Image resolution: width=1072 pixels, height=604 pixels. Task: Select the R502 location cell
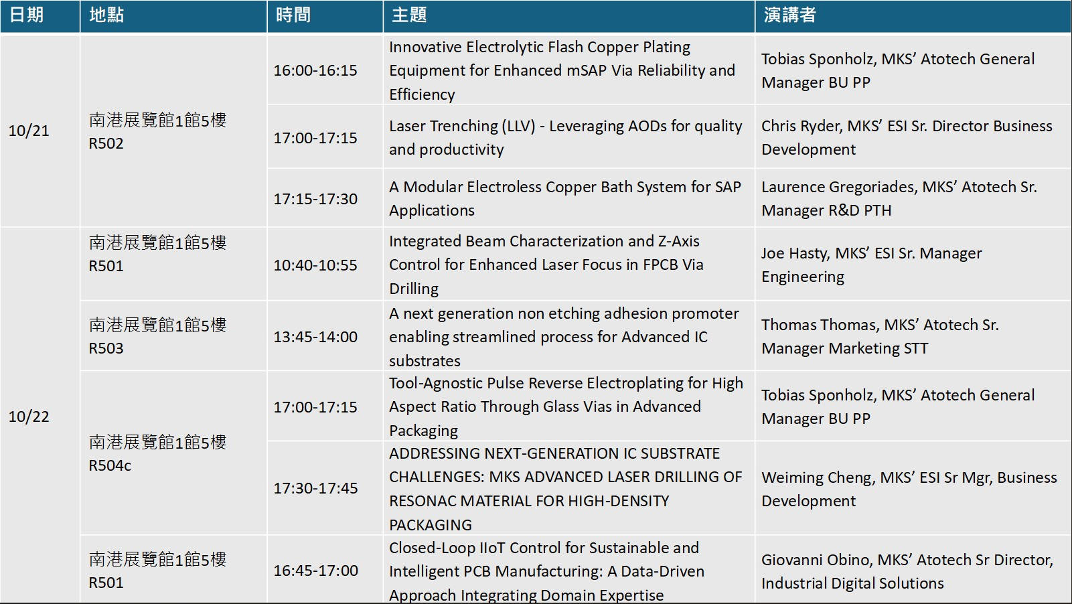coord(157,131)
